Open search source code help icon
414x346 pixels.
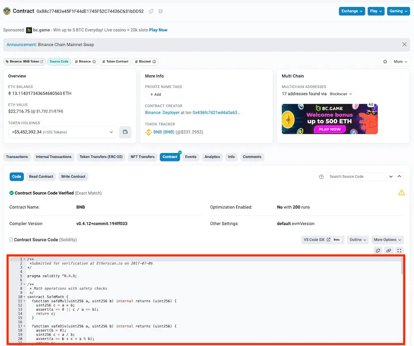321,176
